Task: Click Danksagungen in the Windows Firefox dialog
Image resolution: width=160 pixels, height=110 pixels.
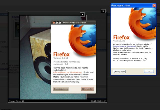Action: [x=119, y=71]
